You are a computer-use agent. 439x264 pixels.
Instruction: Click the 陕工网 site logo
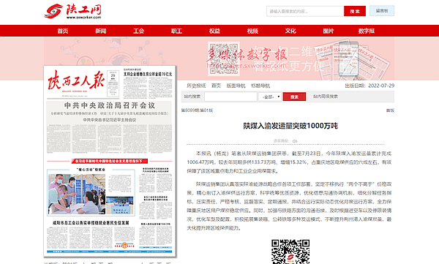[x=72, y=11]
